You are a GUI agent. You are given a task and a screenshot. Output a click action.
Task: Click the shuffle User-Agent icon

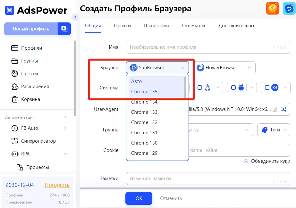point(284,109)
